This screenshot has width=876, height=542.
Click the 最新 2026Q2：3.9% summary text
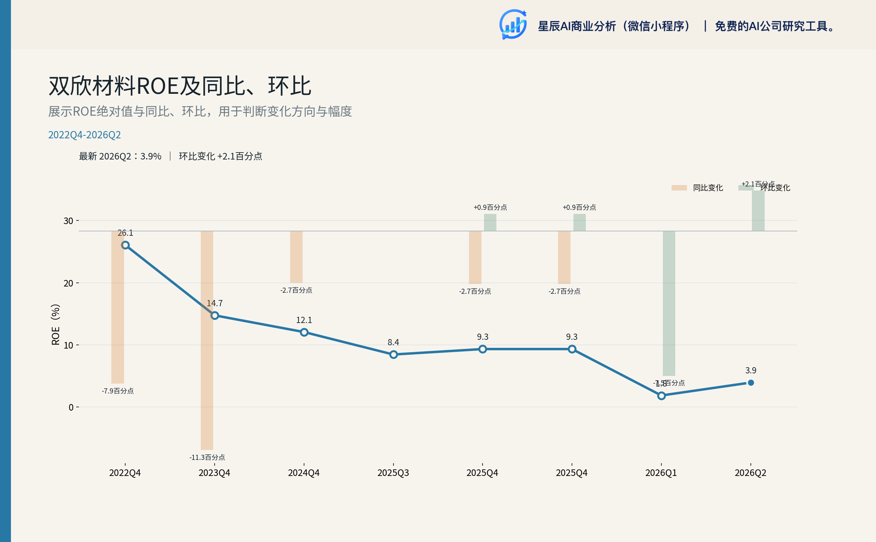pos(120,156)
